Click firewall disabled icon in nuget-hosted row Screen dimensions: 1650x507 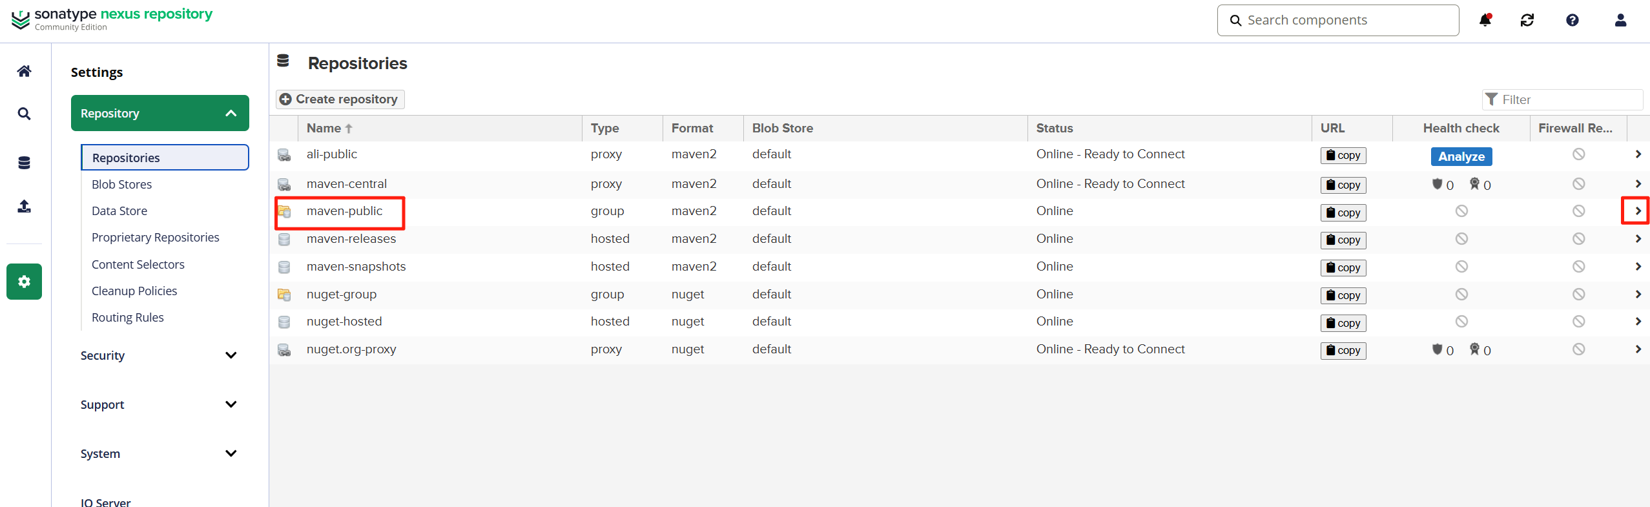[x=1579, y=321]
